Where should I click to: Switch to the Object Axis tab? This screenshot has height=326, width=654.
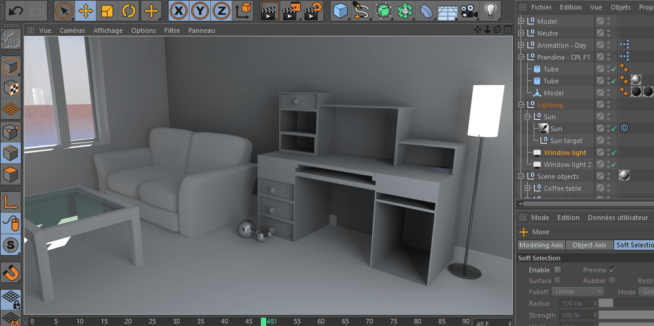589,245
